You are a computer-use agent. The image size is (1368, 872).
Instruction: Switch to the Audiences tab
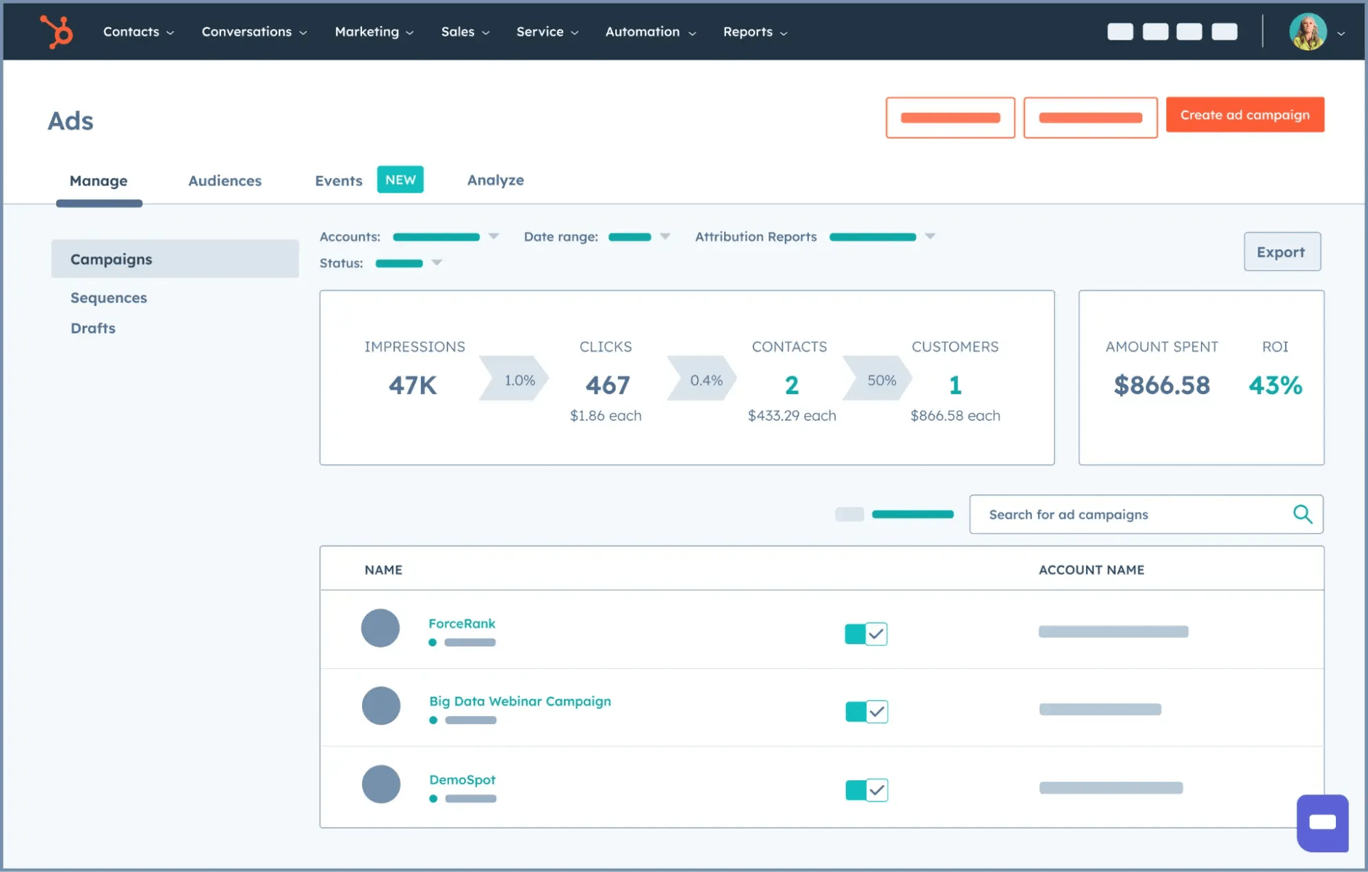[224, 180]
